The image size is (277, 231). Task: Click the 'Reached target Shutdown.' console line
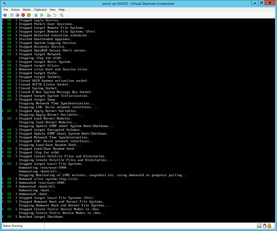tap(41, 217)
